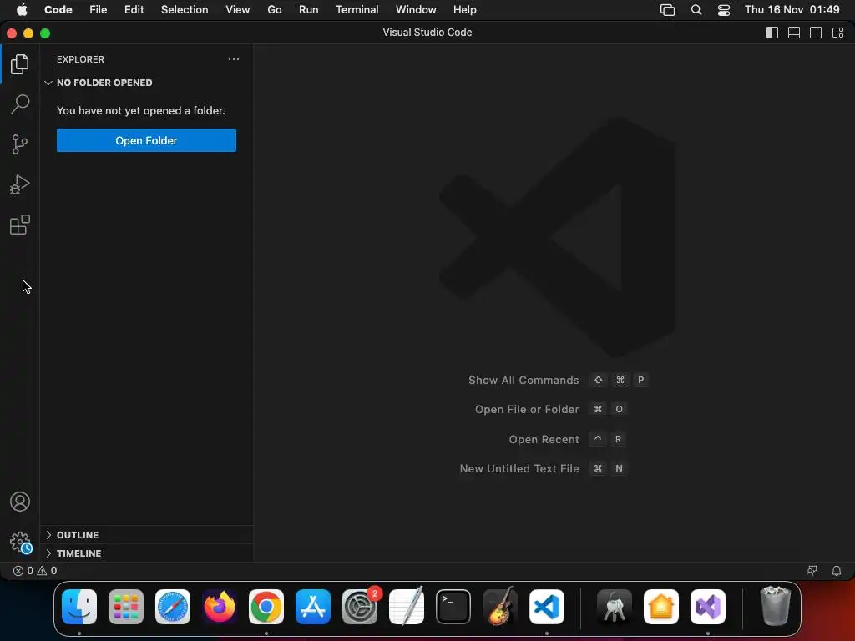Open the Code application menu
This screenshot has height=641, width=855.
click(x=58, y=10)
